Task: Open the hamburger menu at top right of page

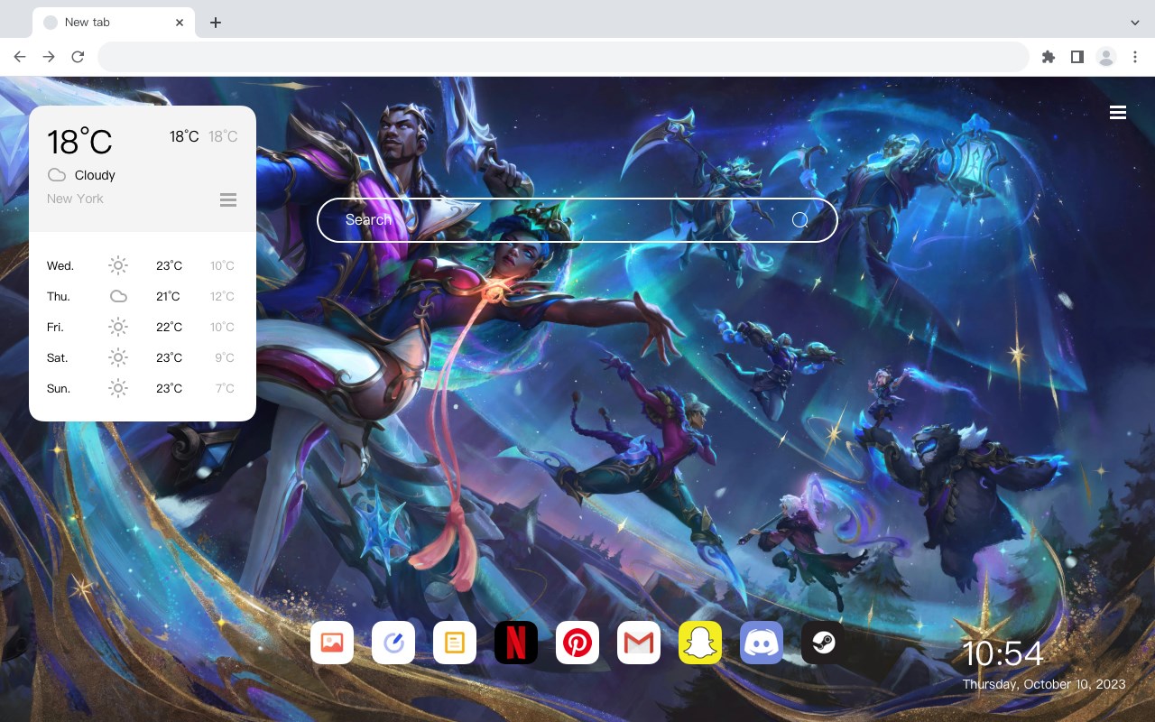Action: (x=1118, y=113)
